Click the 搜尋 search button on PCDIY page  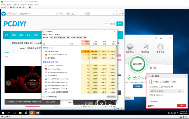pyautogui.click(x=120, y=24)
